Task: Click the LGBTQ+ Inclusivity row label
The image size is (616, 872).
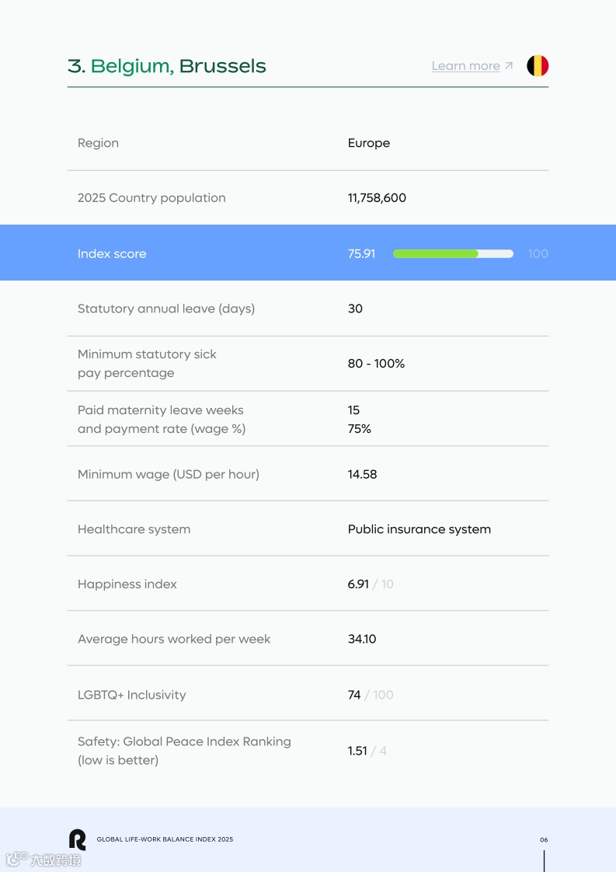Action: 132,695
